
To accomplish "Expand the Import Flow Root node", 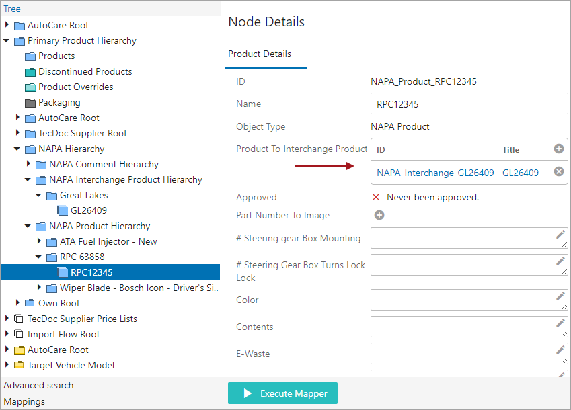I will click(7, 333).
